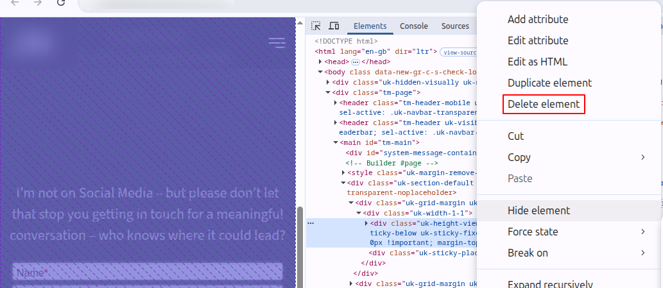
Task: Choose Edit attribute from context menu
Action: coord(538,40)
